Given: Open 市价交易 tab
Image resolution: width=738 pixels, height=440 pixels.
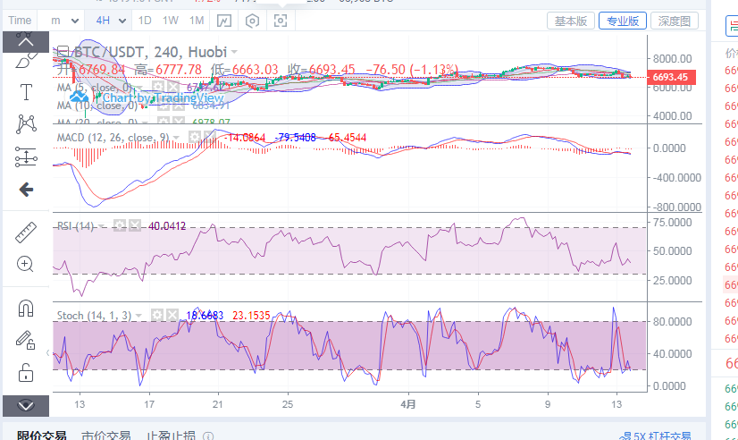Looking at the screenshot, I should [x=106, y=436].
